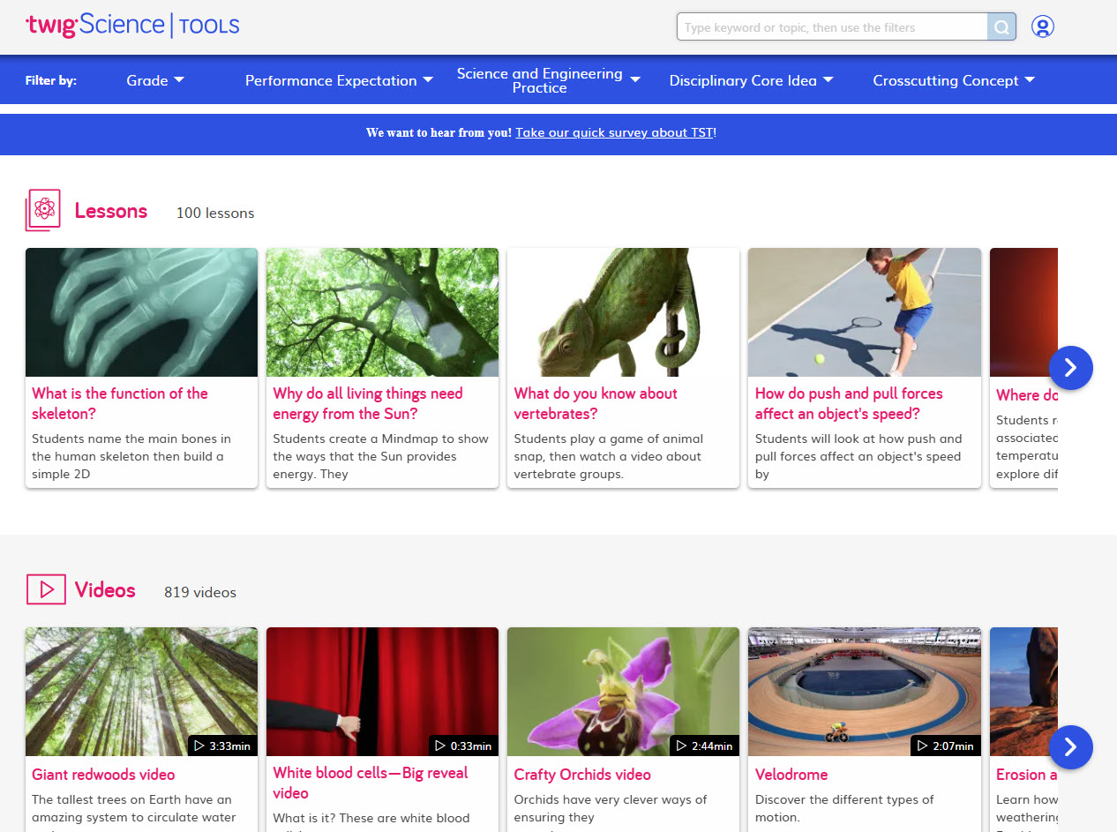Click play icon on Velodrome duration badge

pyautogui.click(x=923, y=746)
